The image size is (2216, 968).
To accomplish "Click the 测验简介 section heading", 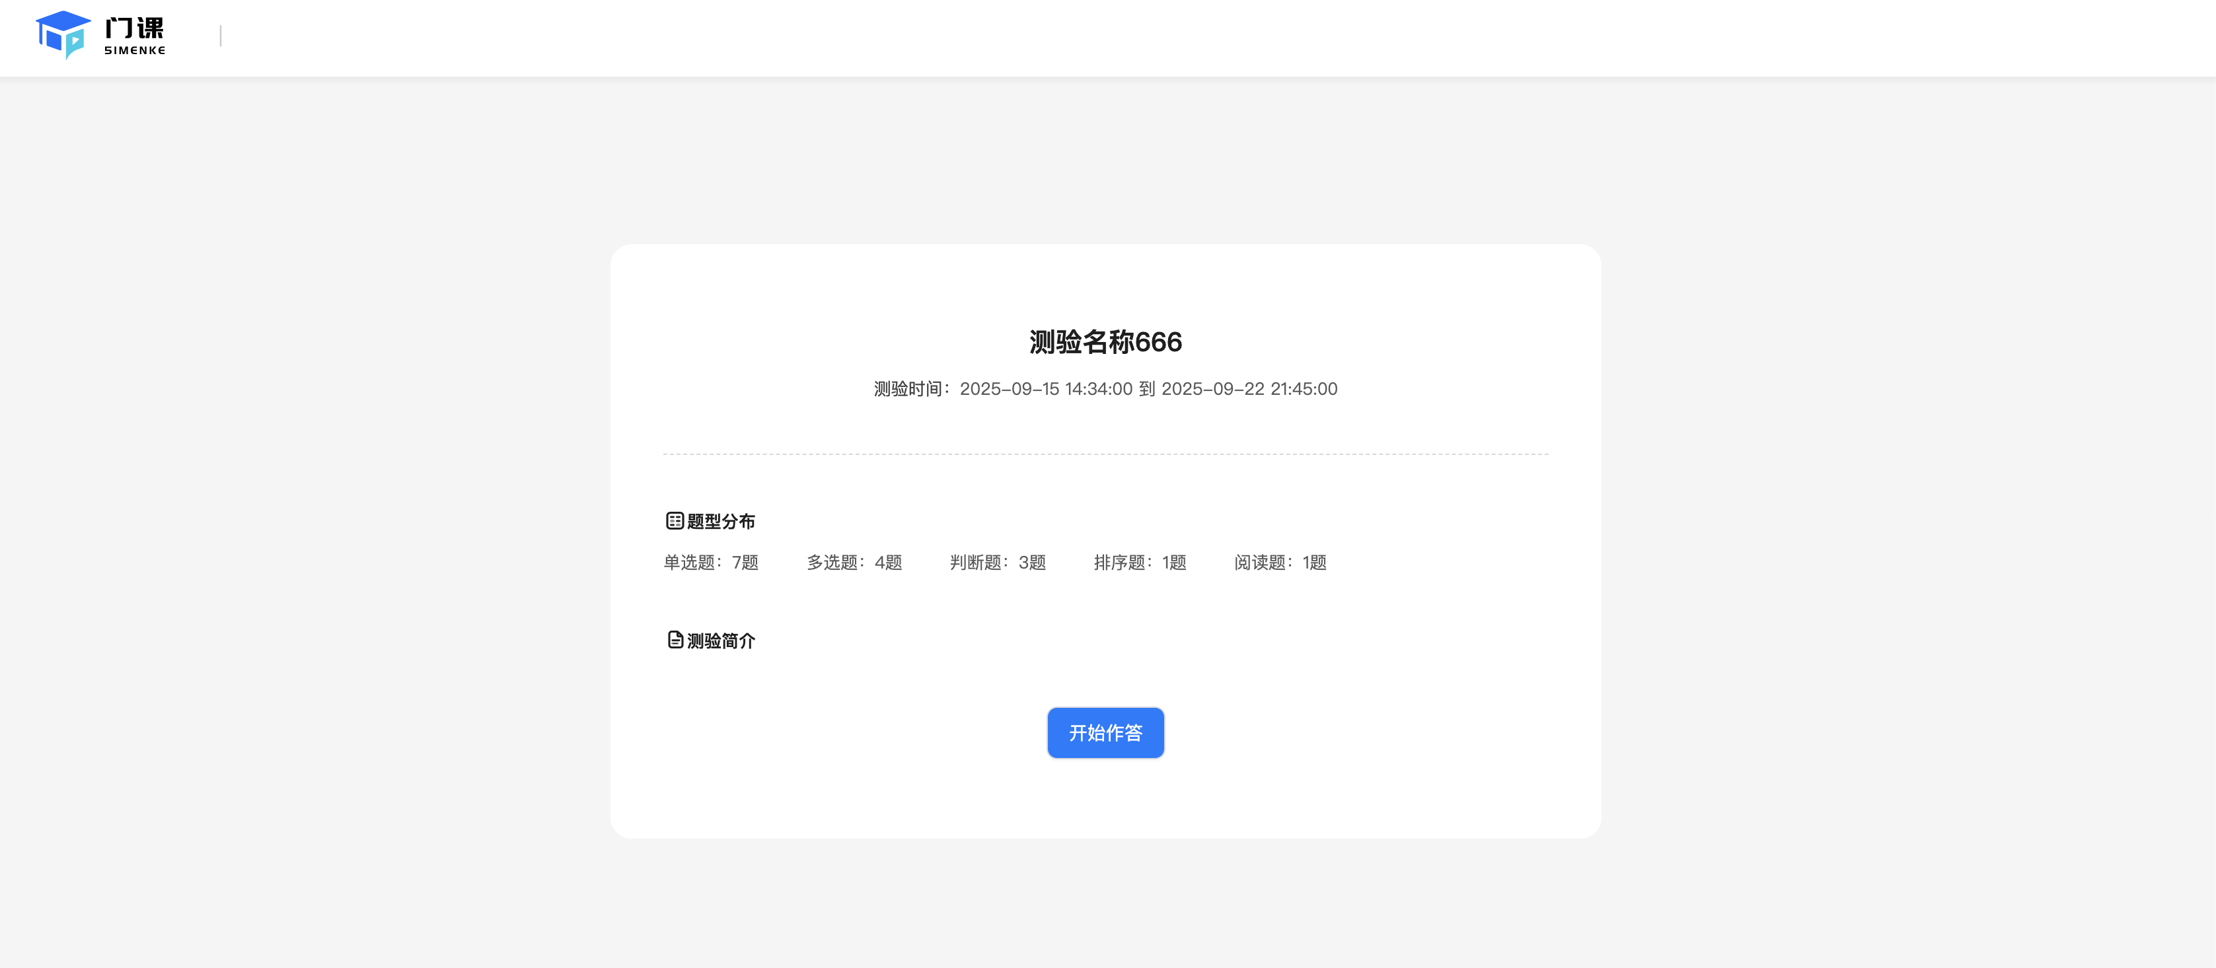I will tap(720, 640).
